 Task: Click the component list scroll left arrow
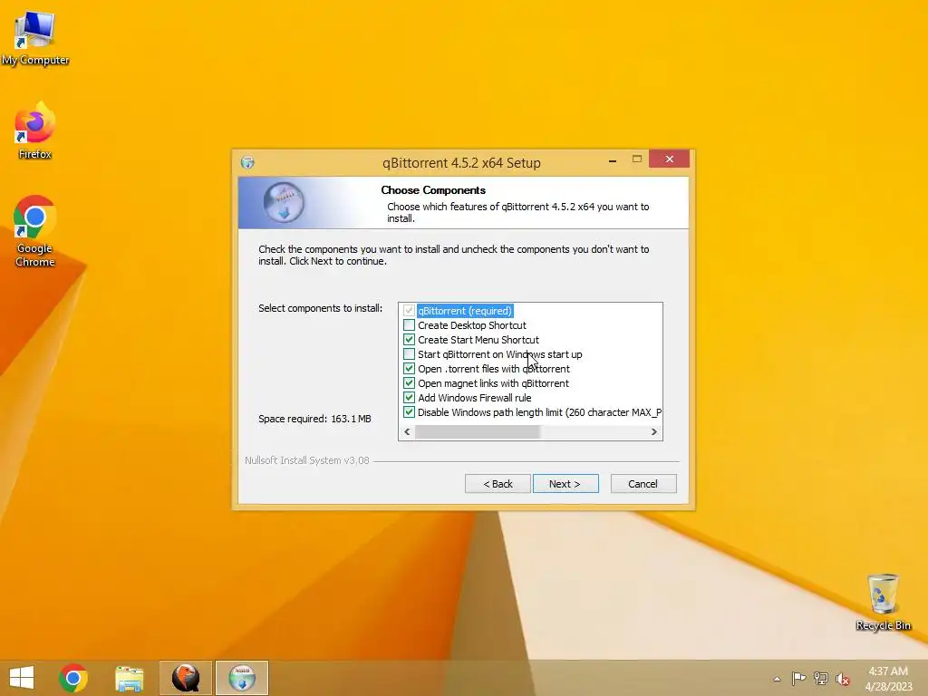[x=407, y=432]
